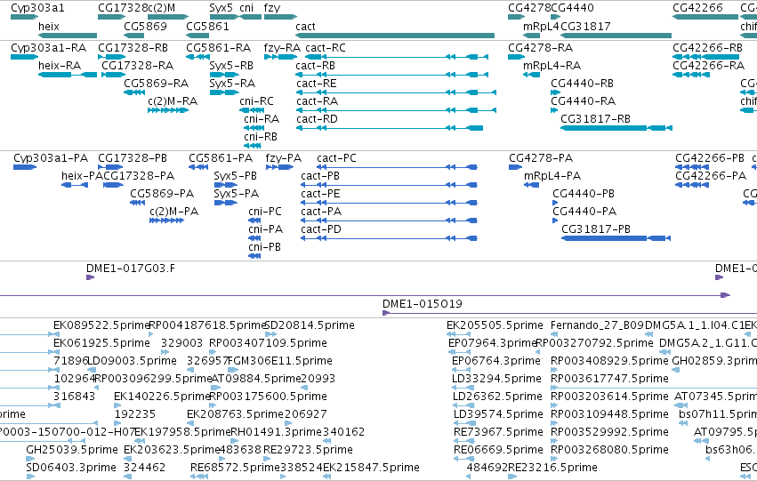The image size is (757, 481).
Task: Open EST AT09884.5prime
Action: 256,380
